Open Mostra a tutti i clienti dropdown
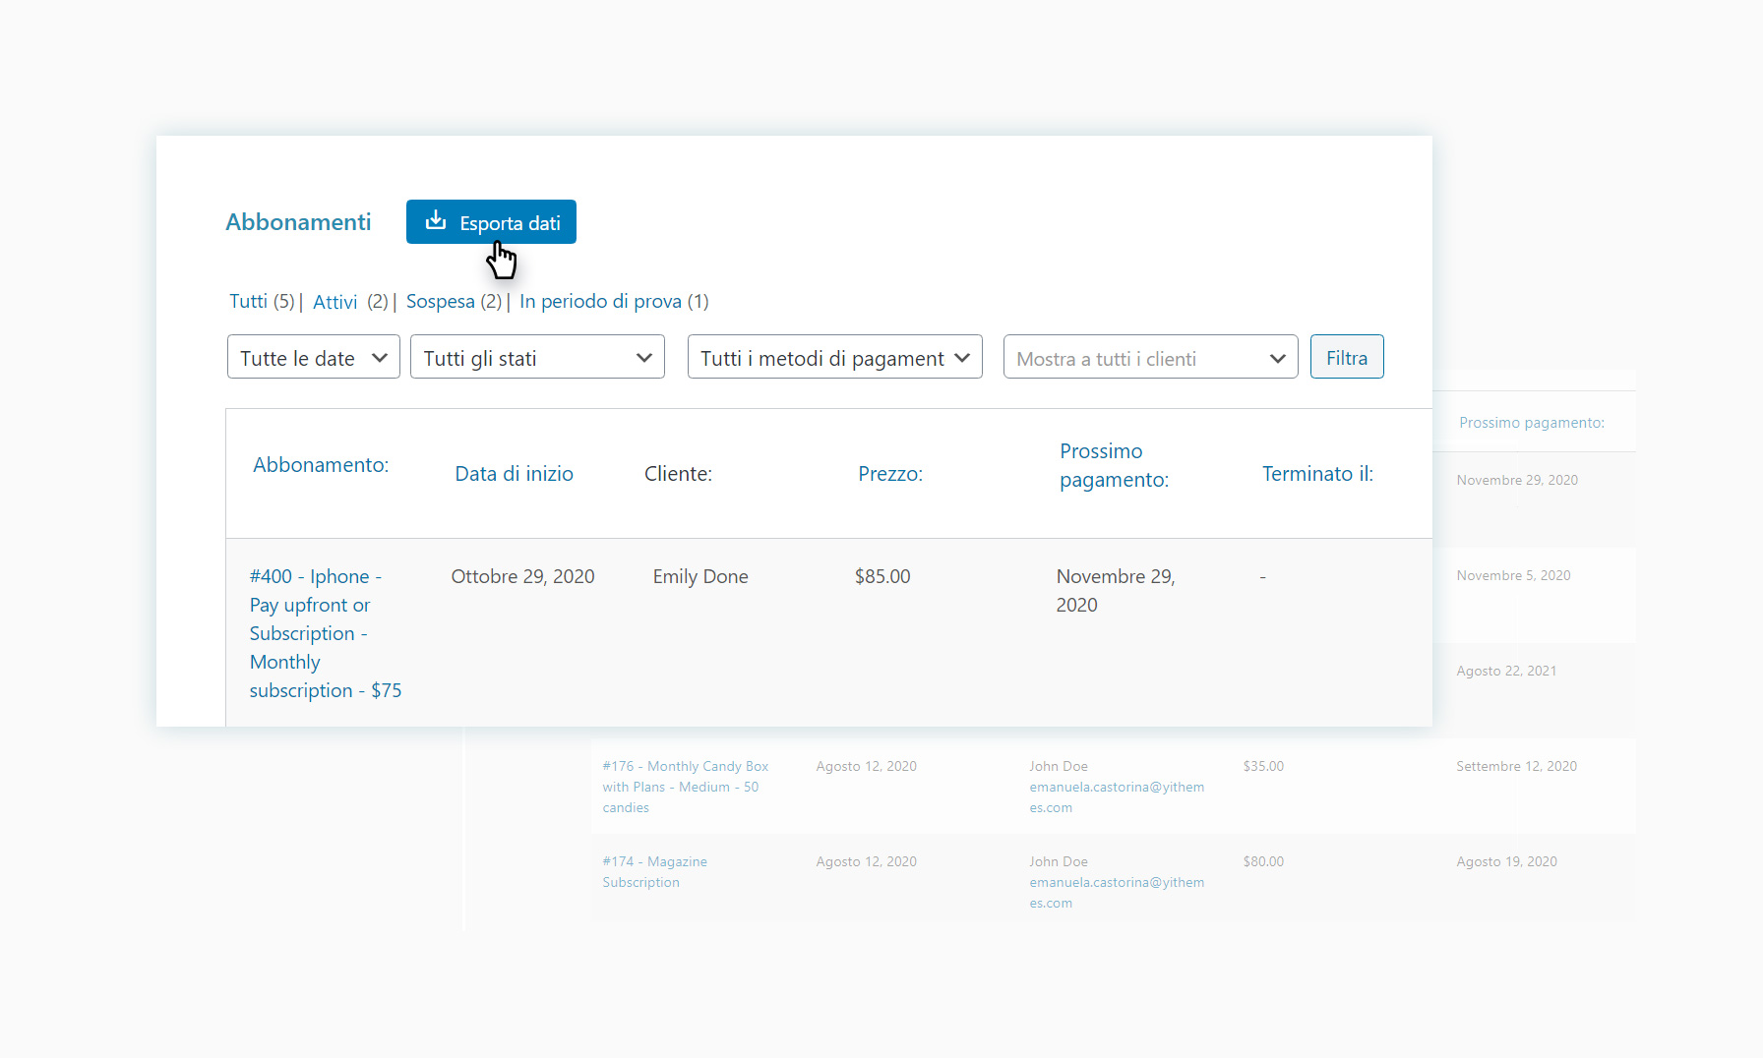Viewport: 1763px width, 1058px height. pos(1151,357)
